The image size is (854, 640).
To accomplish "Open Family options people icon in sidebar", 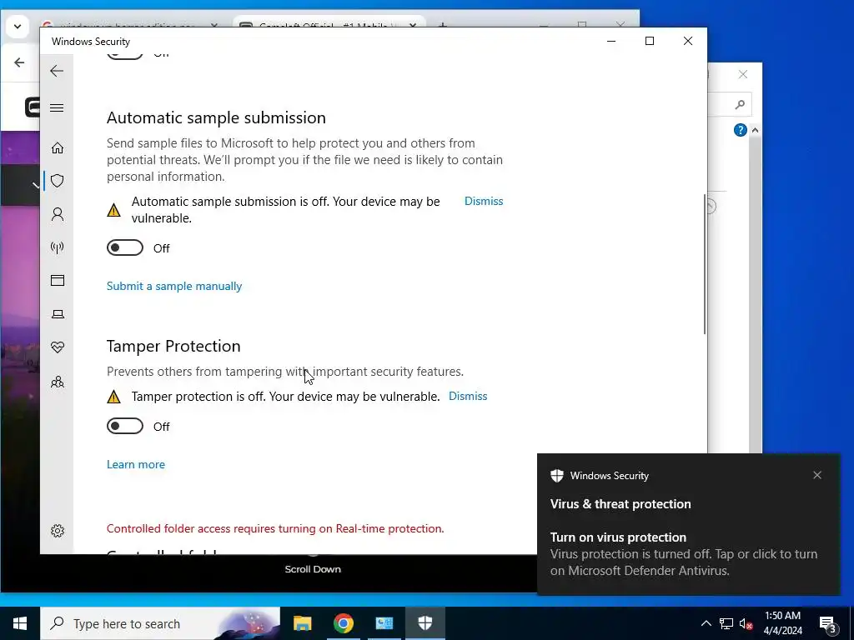I will (x=58, y=382).
